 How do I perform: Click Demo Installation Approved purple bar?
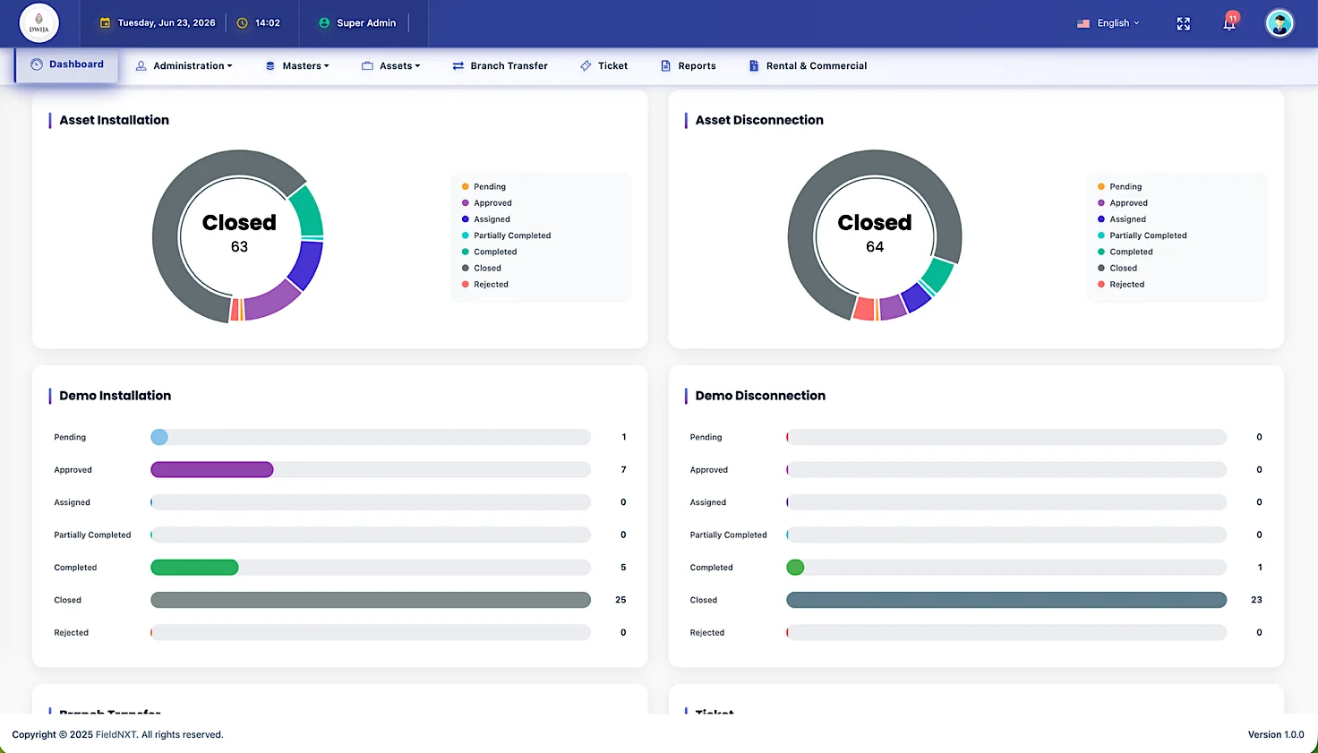[212, 469]
